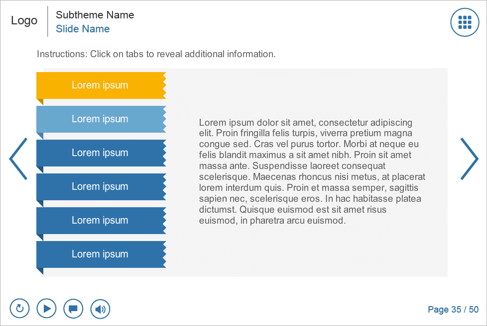The height and width of the screenshot is (326, 487).
Task: Click the Subtheme Name heading
Action: [95, 15]
